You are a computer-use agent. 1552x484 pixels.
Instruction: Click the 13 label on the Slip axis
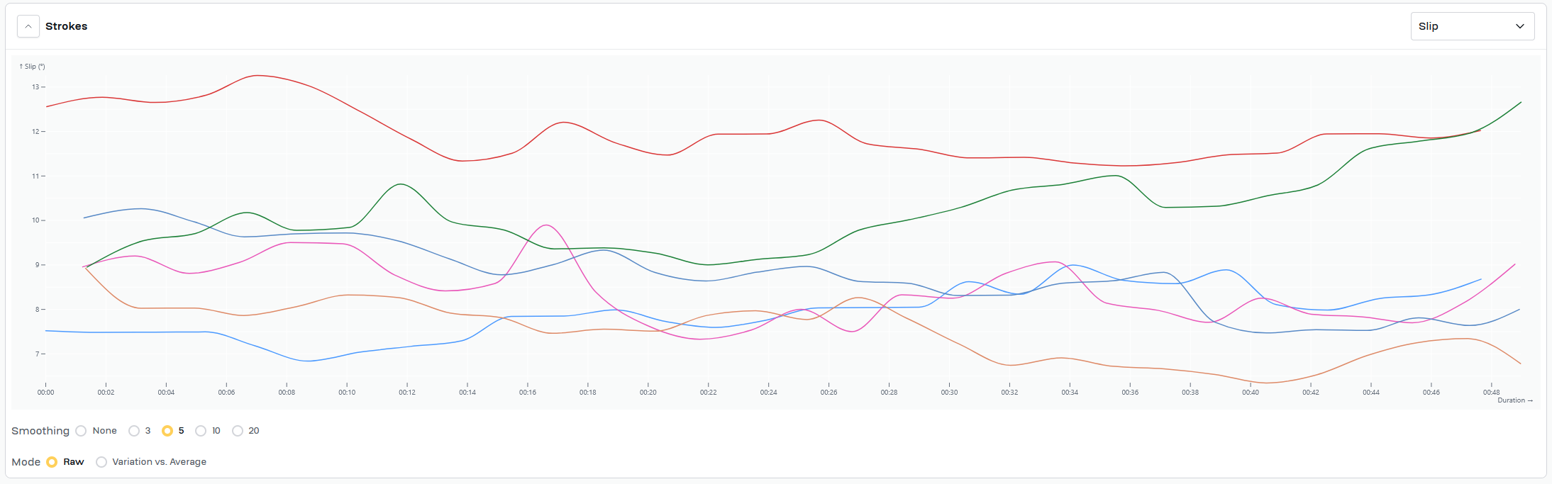(35, 87)
